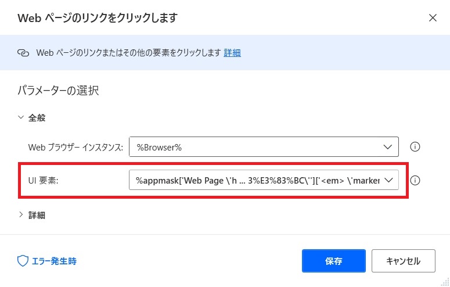Cancel with the キャンセル button

coord(404,261)
